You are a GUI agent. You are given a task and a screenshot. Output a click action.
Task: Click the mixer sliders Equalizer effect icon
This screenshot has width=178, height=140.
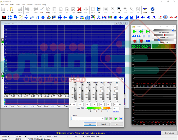76,17
